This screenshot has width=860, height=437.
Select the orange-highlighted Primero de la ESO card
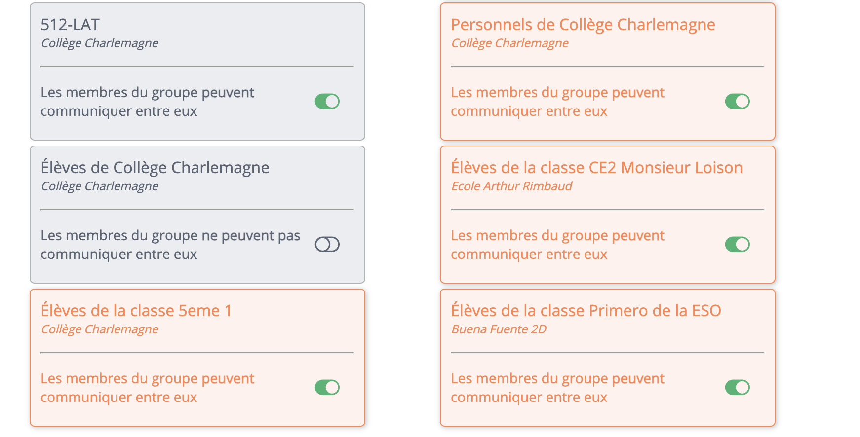tap(607, 358)
